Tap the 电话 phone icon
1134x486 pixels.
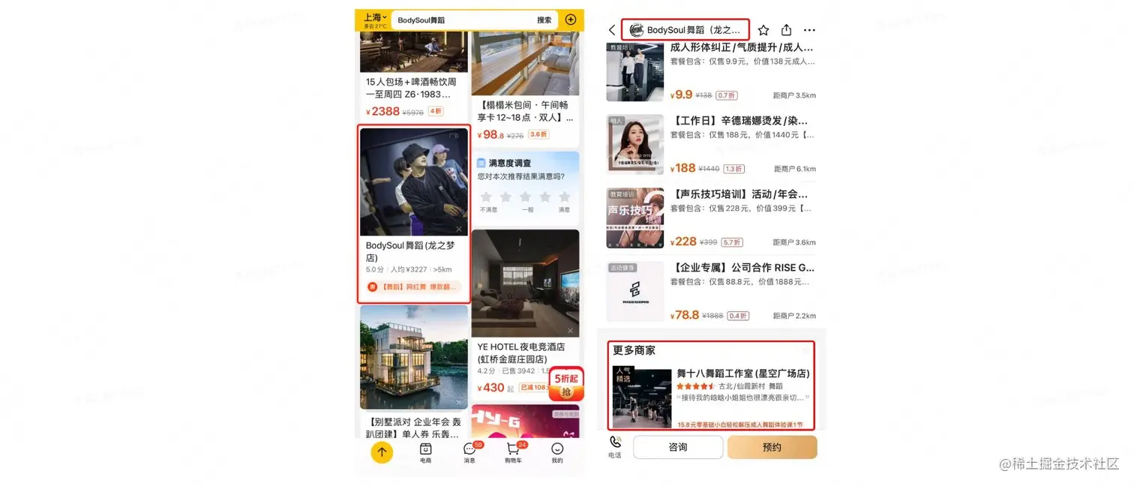point(615,447)
